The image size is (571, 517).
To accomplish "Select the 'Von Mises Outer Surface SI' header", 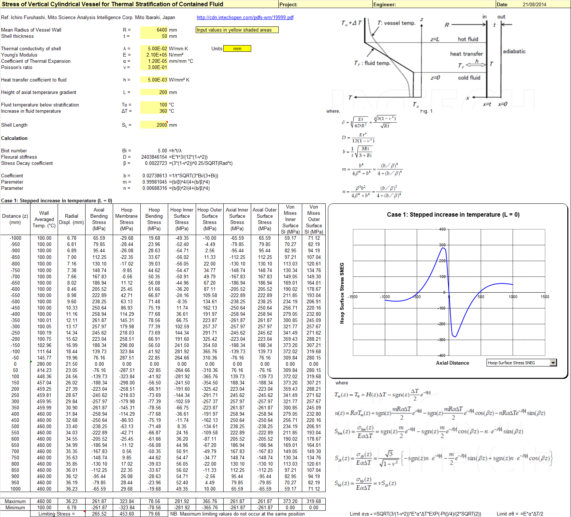I will [x=314, y=219].
